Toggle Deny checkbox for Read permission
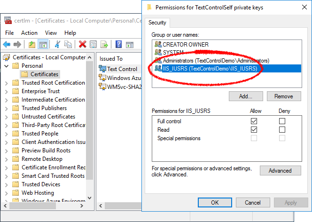The image size is (312, 222). (282, 130)
